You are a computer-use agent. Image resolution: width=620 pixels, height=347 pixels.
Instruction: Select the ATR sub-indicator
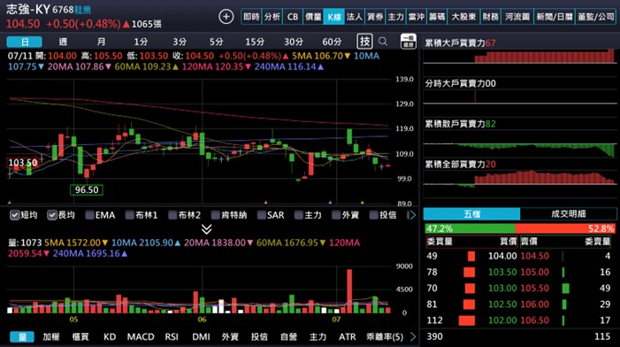(x=348, y=336)
